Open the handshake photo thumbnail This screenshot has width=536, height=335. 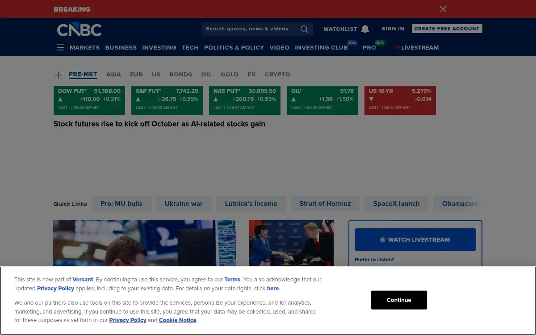click(291, 243)
